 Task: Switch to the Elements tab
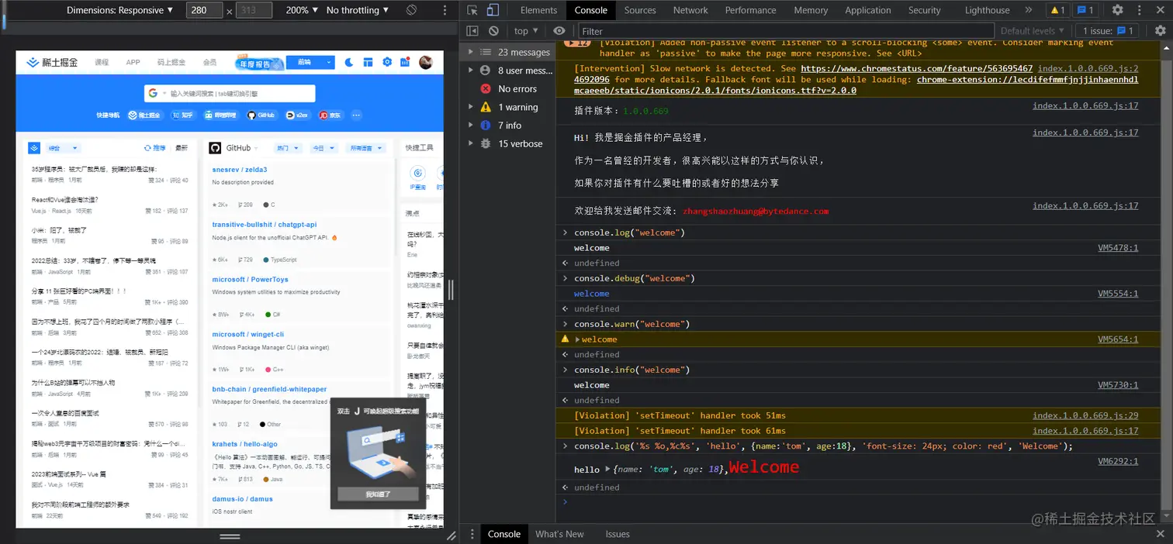point(539,10)
